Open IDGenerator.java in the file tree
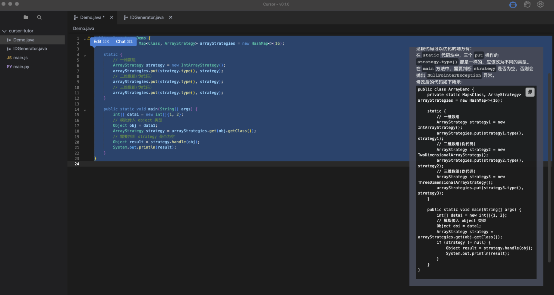 (x=32, y=49)
